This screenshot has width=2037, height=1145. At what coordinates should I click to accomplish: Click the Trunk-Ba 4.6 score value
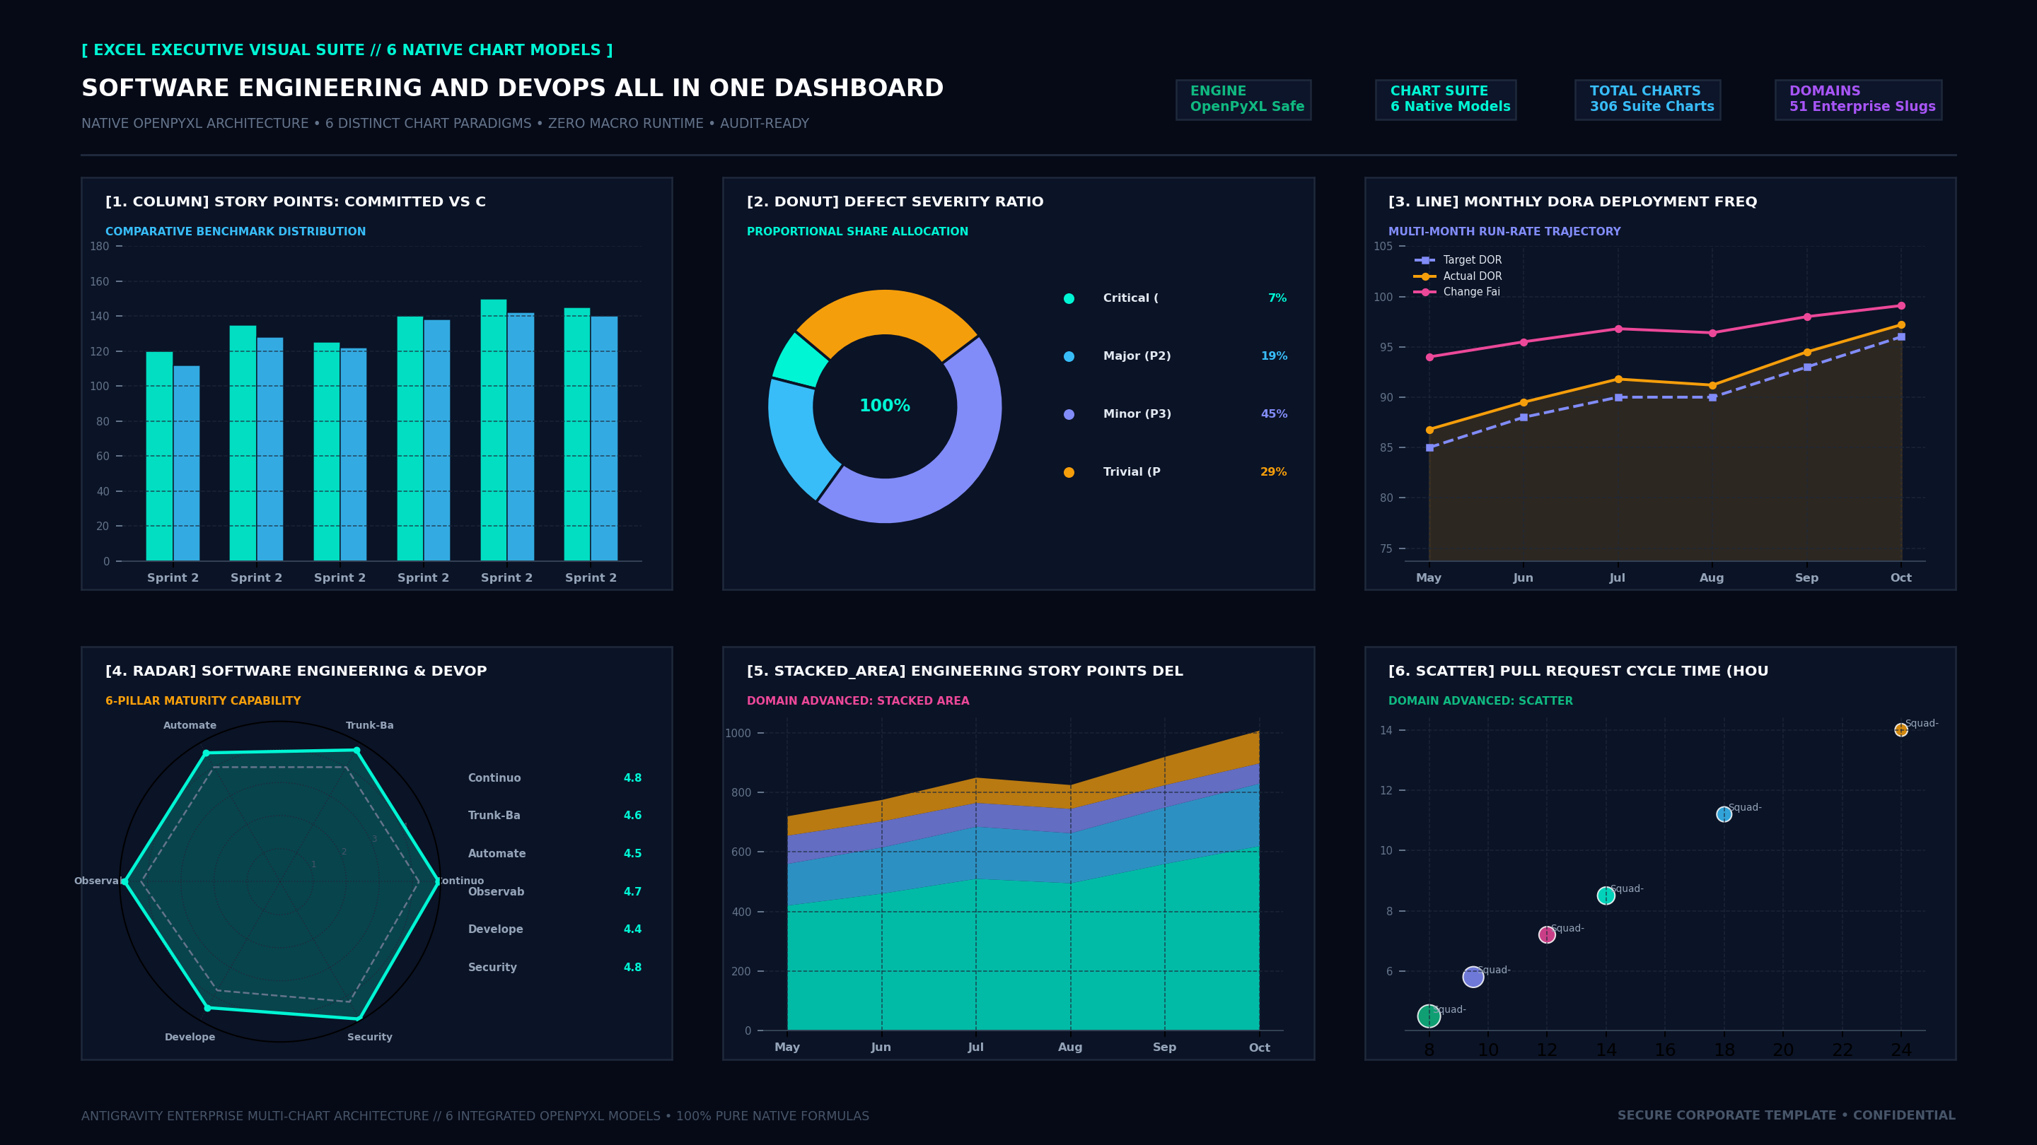click(x=632, y=816)
